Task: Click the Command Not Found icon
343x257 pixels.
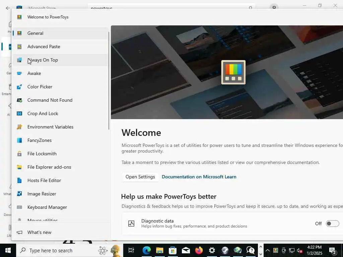Action: click(19, 100)
